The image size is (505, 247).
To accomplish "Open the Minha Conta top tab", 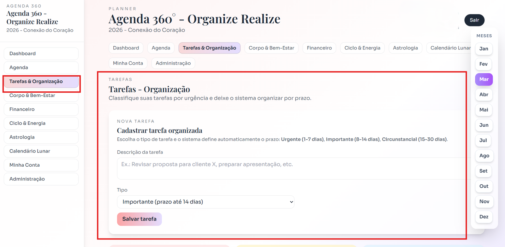I will pos(128,63).
